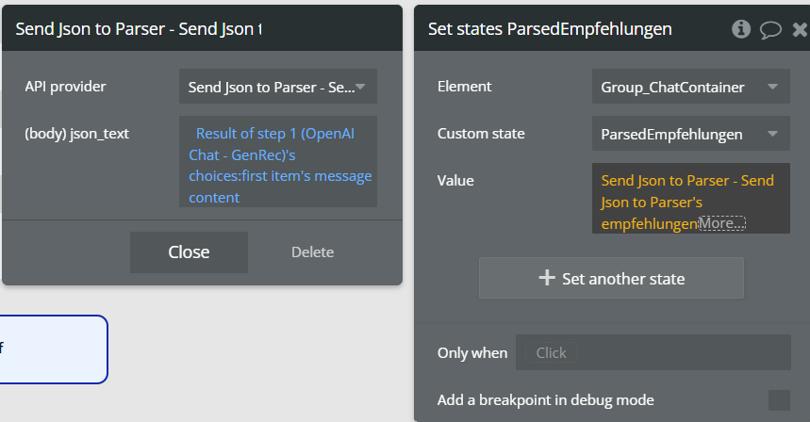Select the blue outlined workflow step box

click(53, 349)
